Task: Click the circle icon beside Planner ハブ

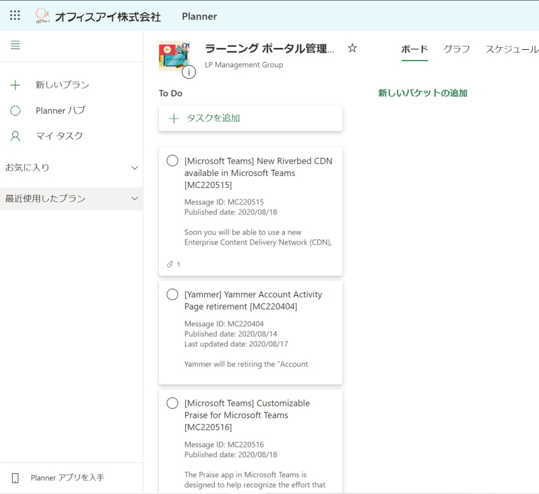Action: tap(15, 111)
